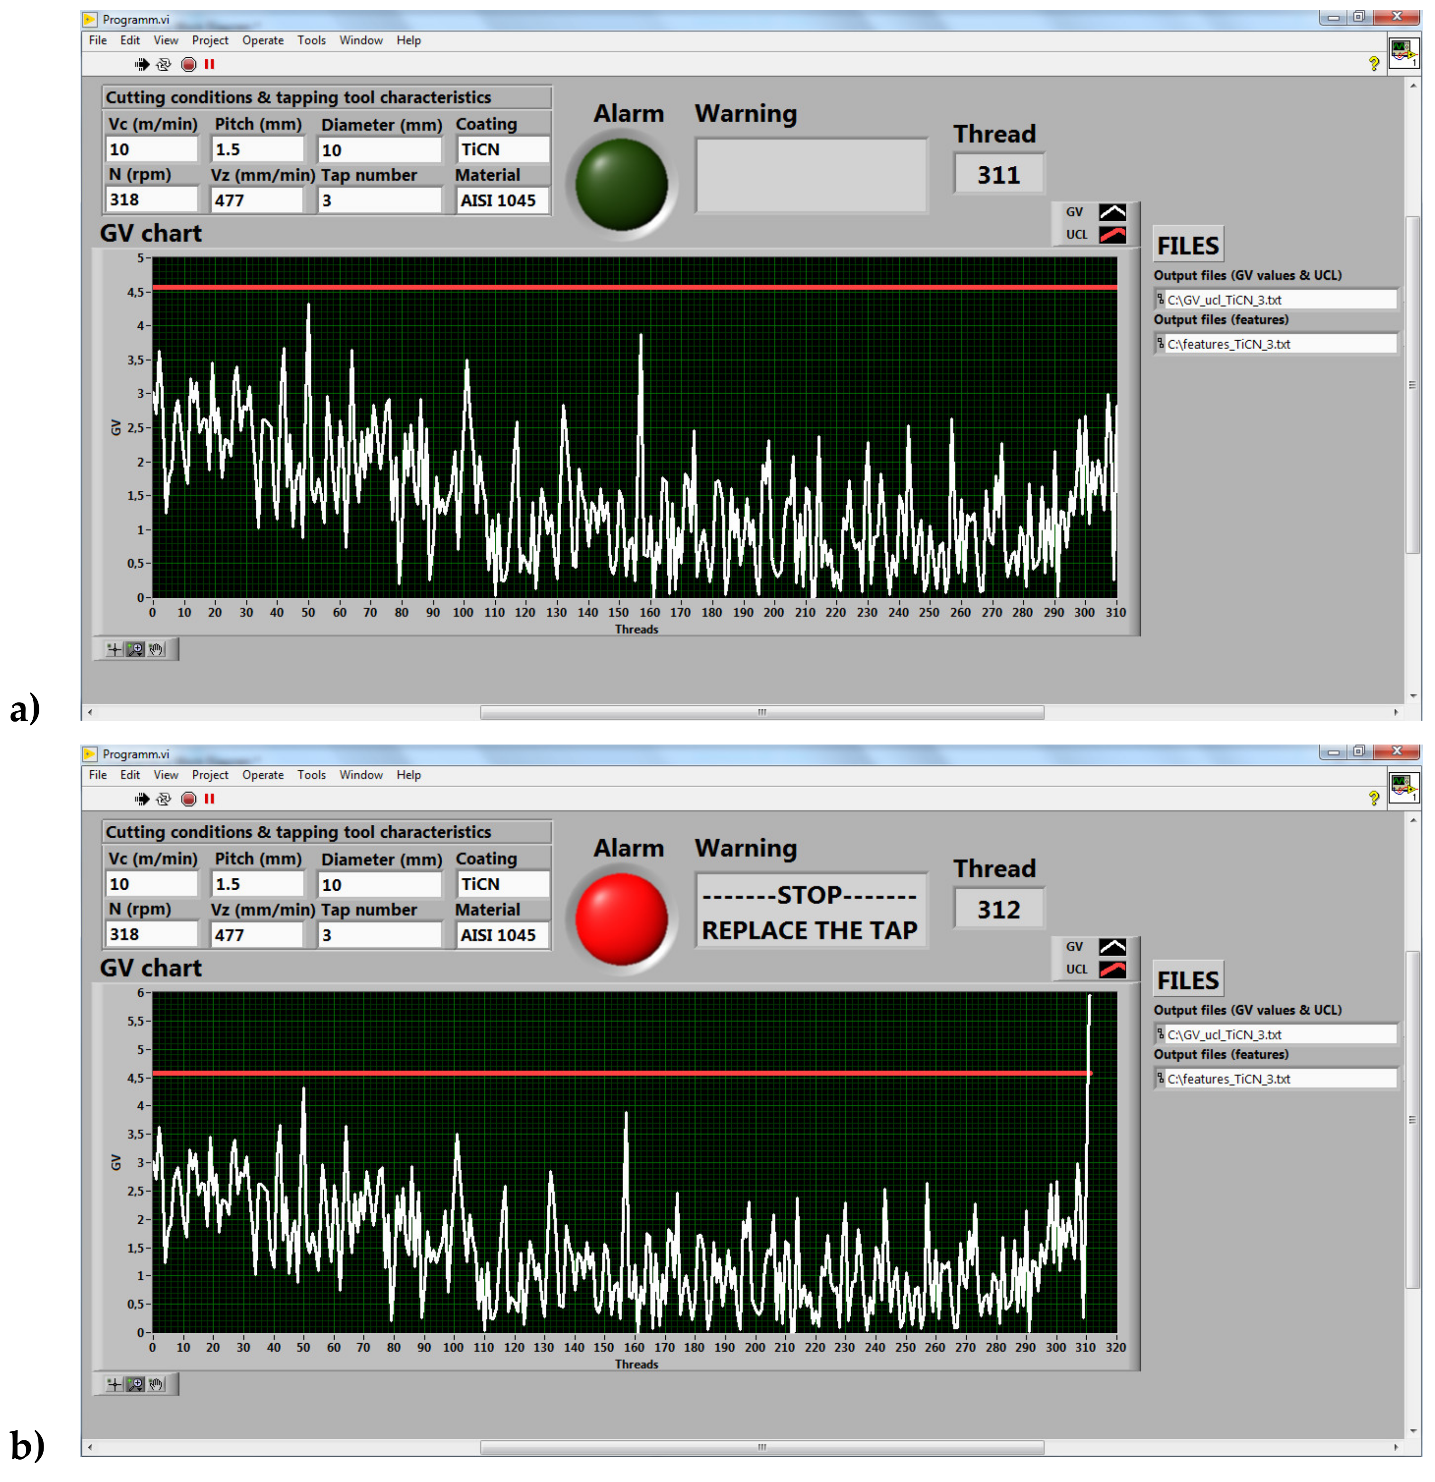Click the VI connector icon in Thread 312 window
1435x1482 pixels.
point(1404,787)
